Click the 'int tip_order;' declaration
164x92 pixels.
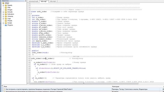point(39,19)
